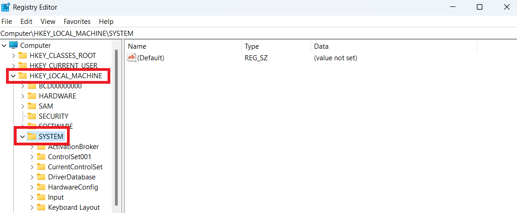Collapse the Computer root node
Screen dimensions: 517x213
[4, 46]
